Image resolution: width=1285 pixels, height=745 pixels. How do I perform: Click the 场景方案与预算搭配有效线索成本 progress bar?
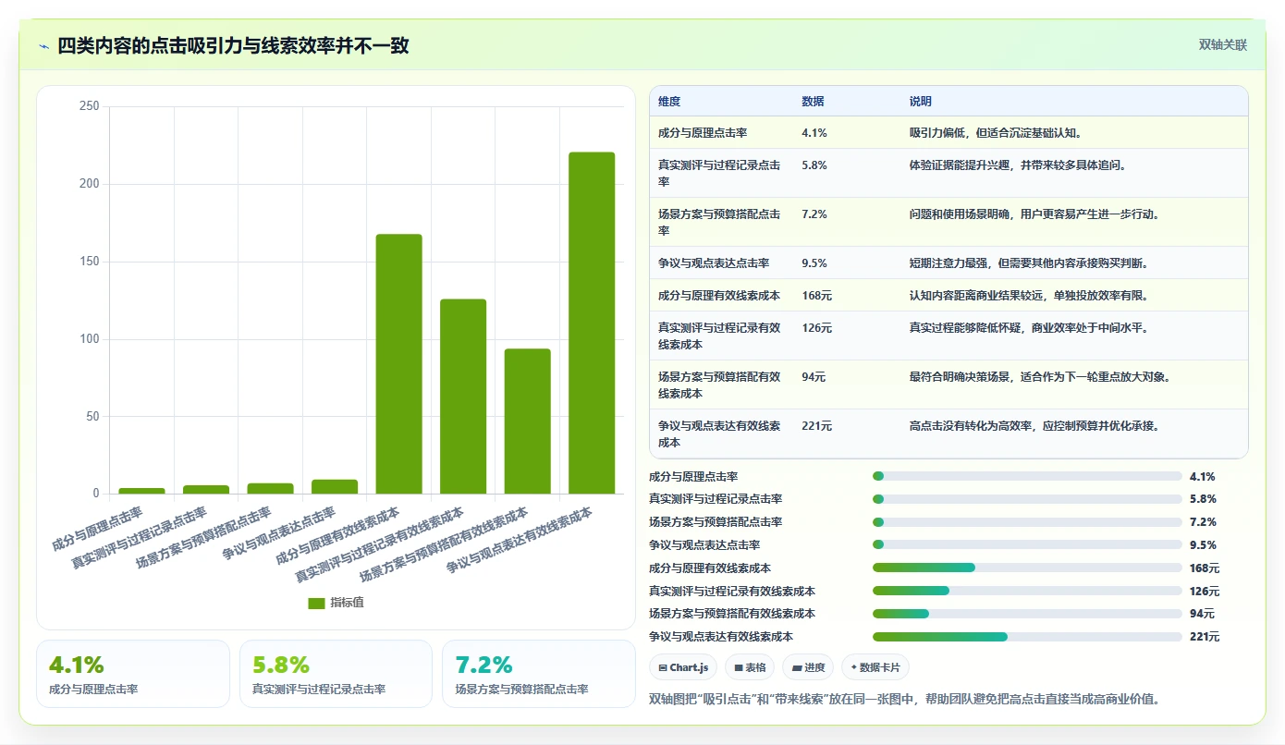(x=1027, y=614)
